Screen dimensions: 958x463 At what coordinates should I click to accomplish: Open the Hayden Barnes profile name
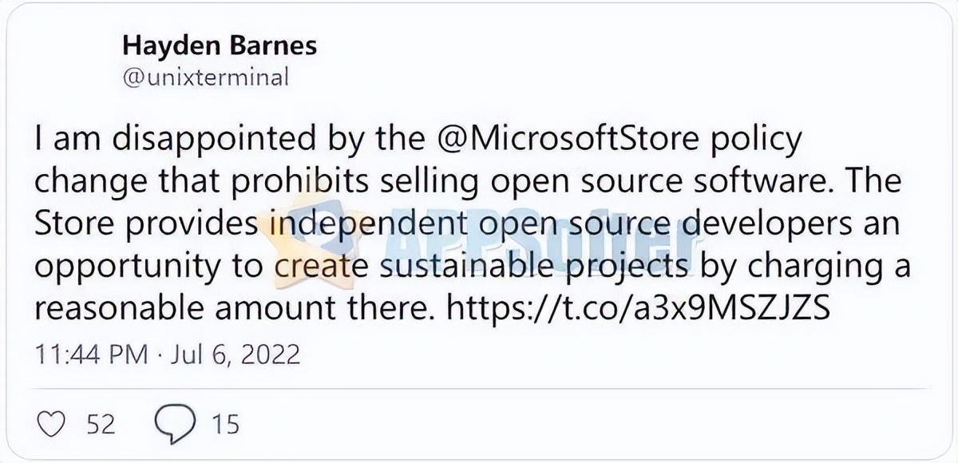(x=220, y=46)
